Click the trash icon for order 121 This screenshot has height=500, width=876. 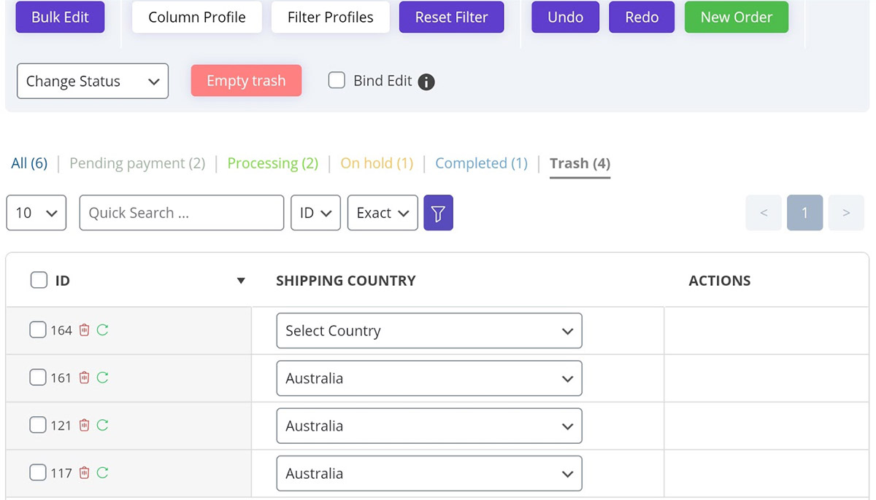84,425
